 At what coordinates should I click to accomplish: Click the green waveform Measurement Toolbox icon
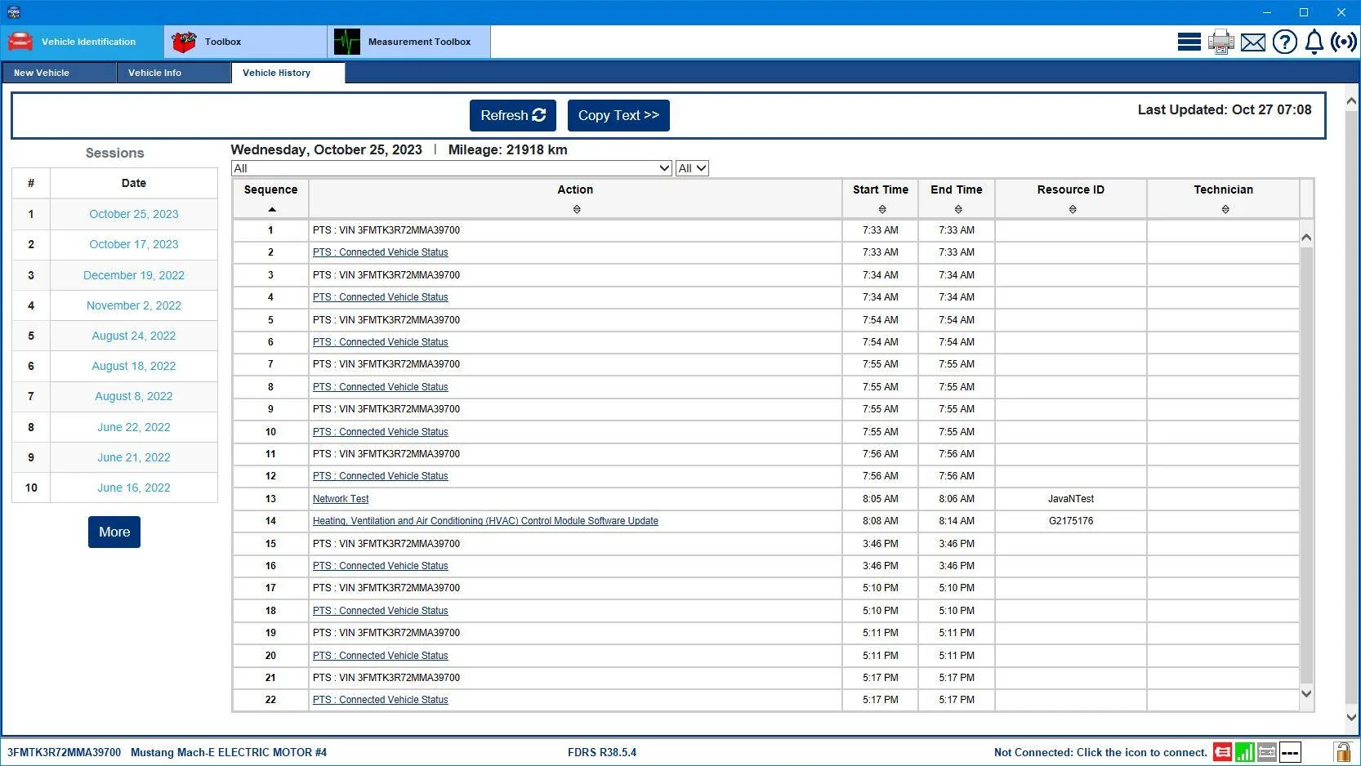347,42
